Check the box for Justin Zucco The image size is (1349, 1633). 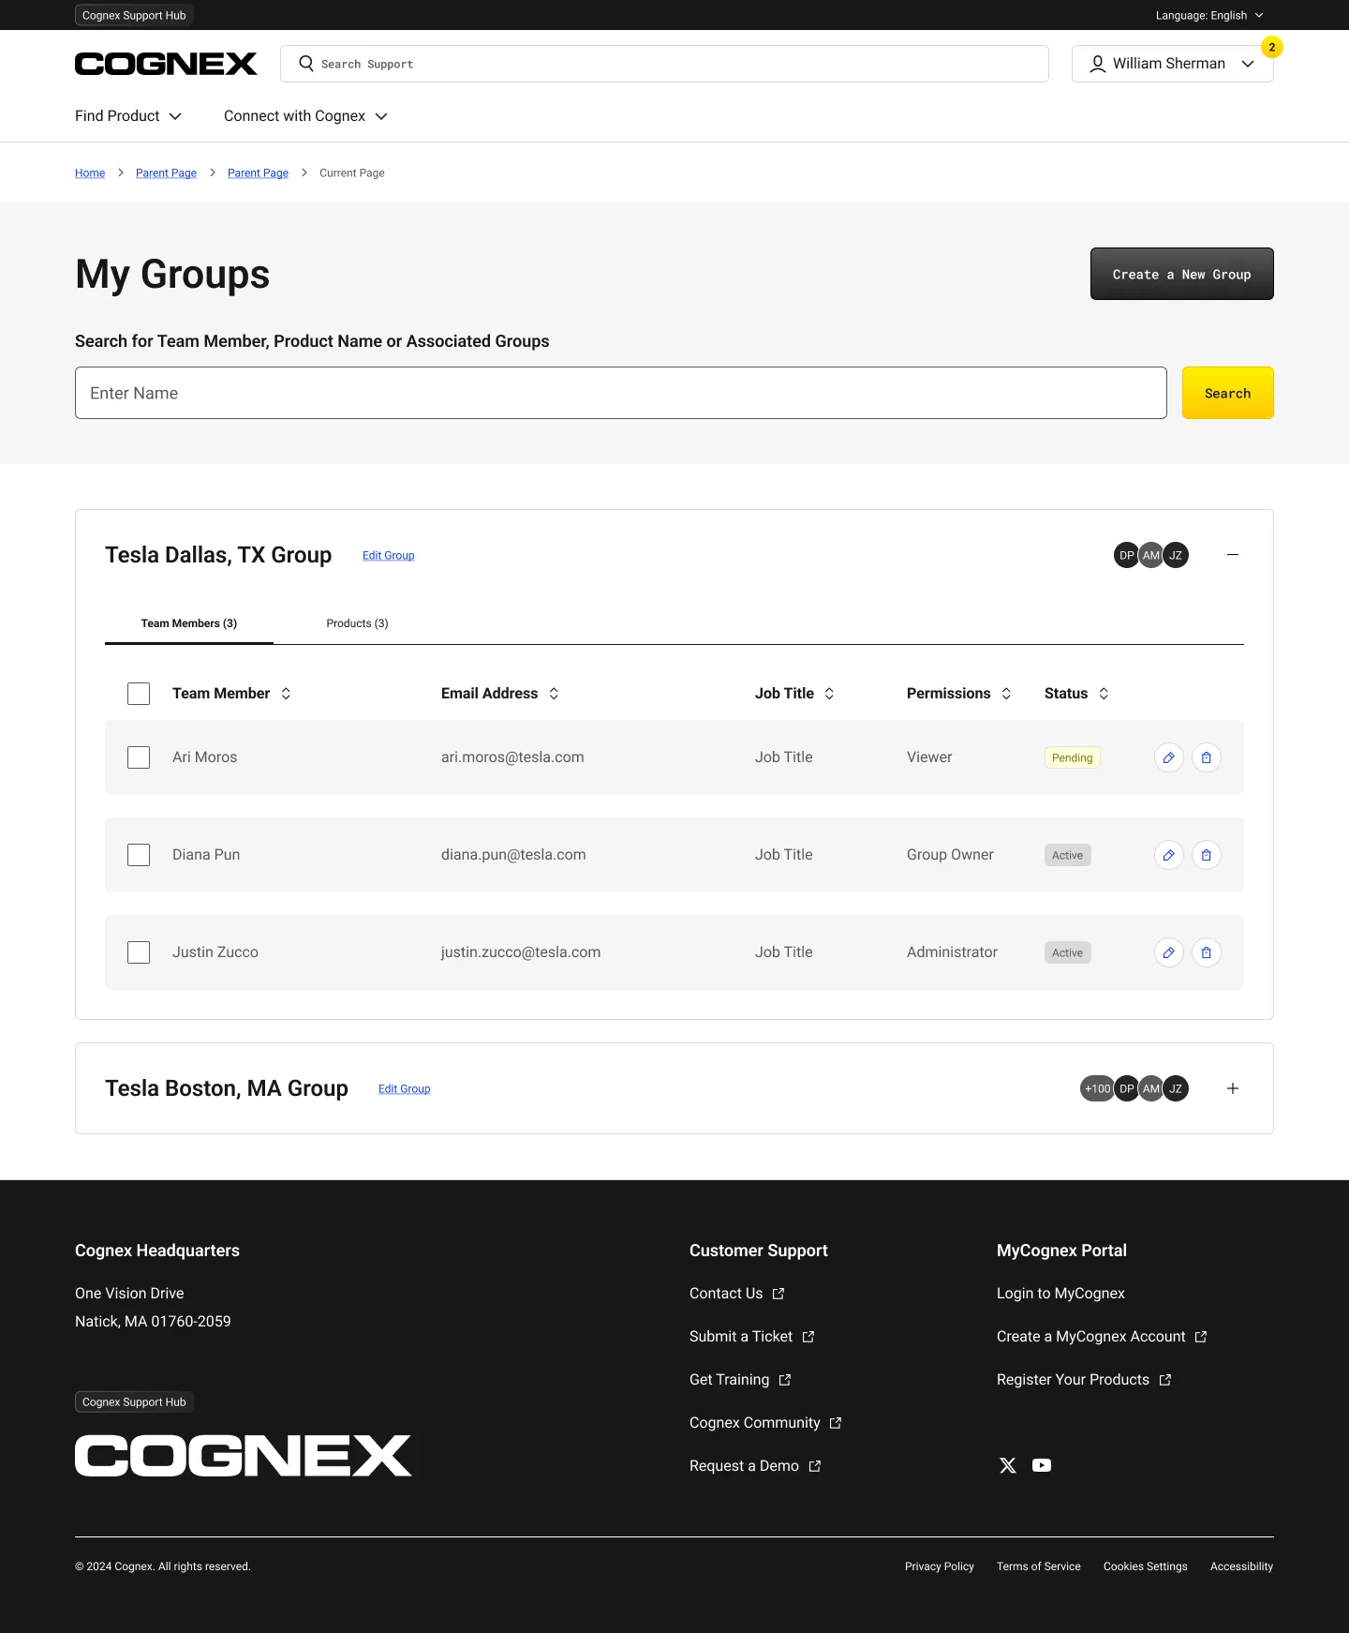[139, 952]
